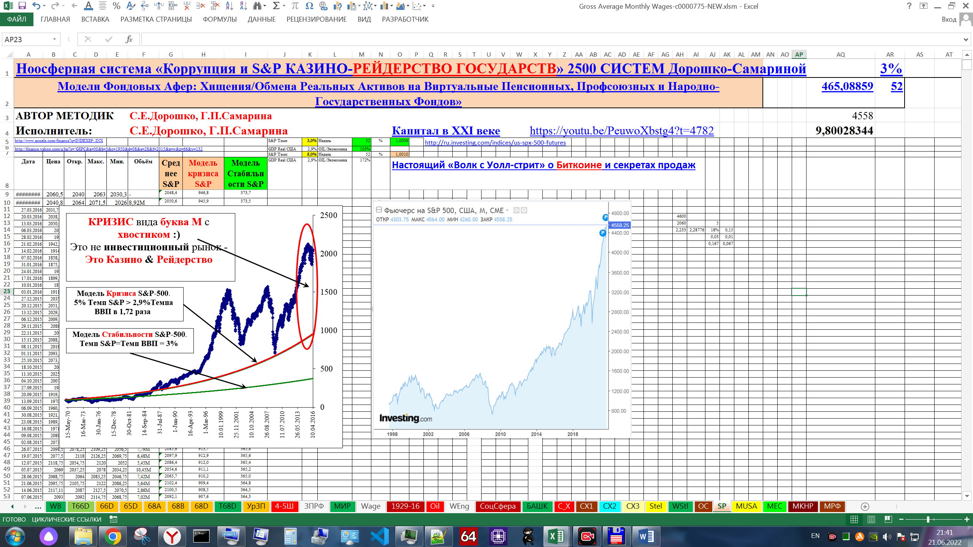Open the Капитал в XXI веке hyperlink
Screen dimensions: 973x547
coord(445,131)
